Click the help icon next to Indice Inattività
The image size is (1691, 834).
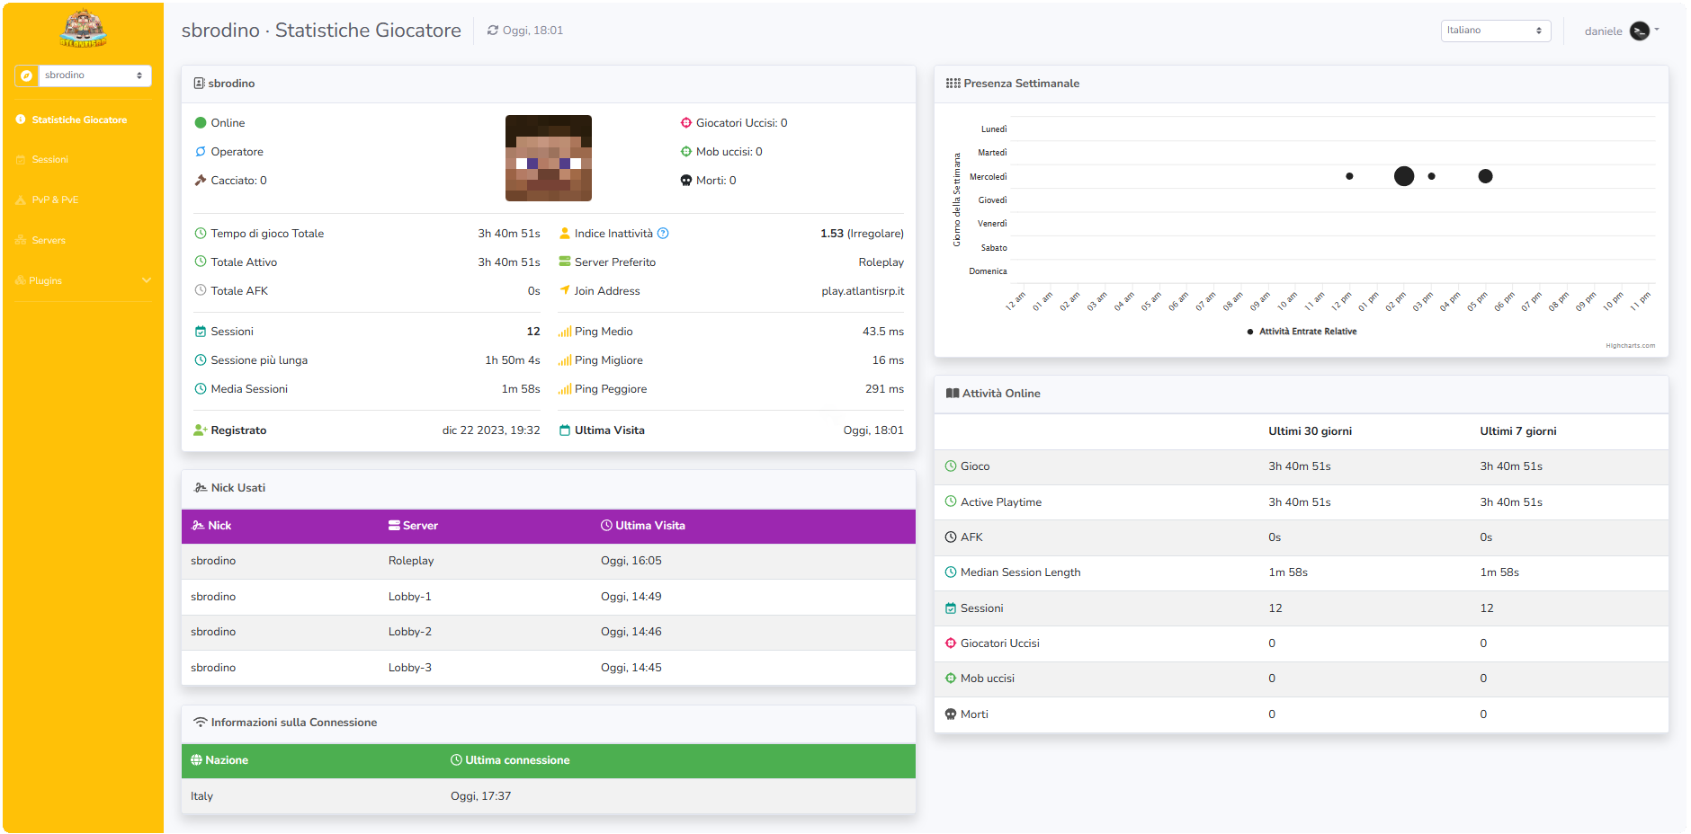[x=663, y=234]
